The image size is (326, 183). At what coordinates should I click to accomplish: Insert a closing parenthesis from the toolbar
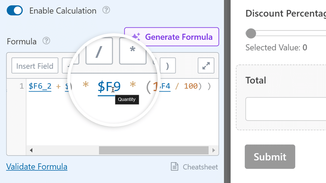point(168,66)
